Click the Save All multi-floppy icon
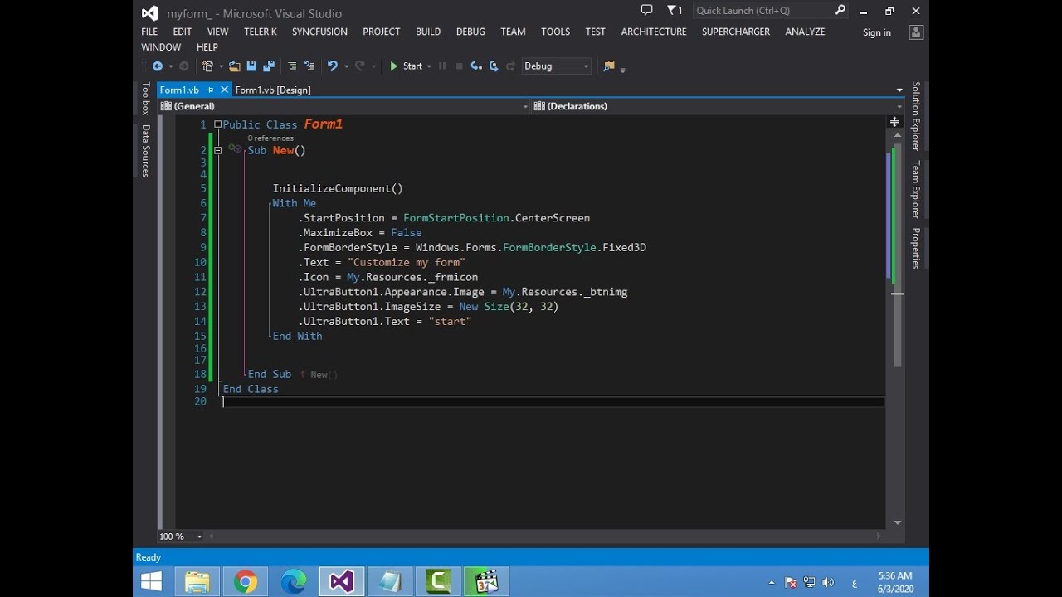1062x597 pixels. pyautogui.click(x=269, y=66)
